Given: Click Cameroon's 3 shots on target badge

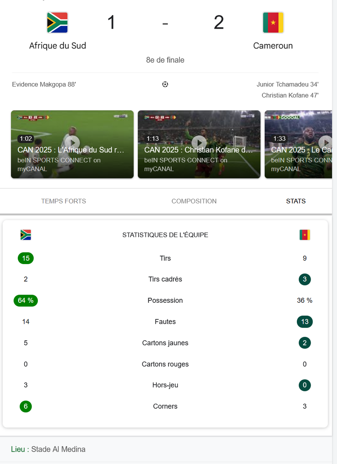Looking at the screenshot, I should pyautogui.click(x=305, y=279).
